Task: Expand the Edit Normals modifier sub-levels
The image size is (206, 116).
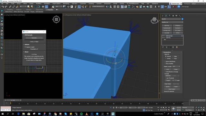Action: coord(165,36)
